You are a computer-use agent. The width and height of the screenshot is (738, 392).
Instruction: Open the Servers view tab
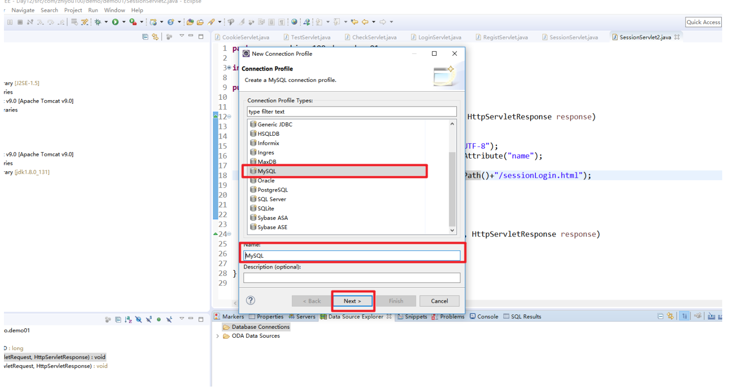pyautogui.click(x=302, y=316)
